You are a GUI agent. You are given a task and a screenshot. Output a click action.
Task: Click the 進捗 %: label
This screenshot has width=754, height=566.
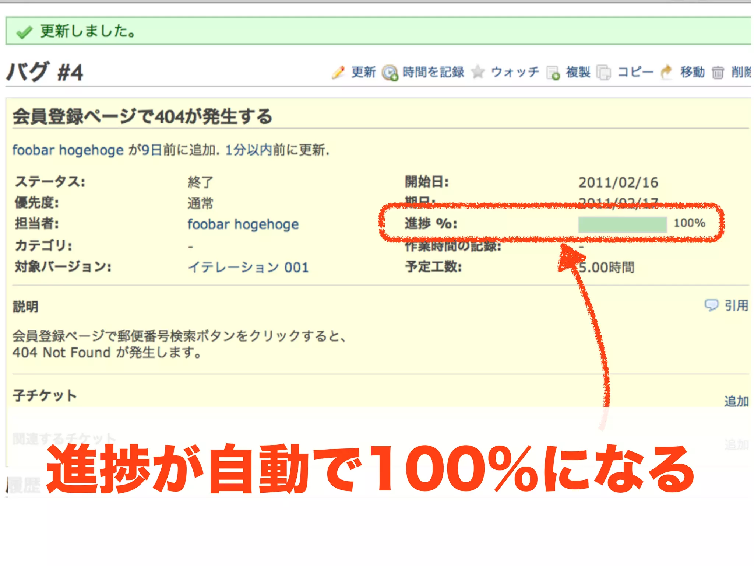click(431, 224)
